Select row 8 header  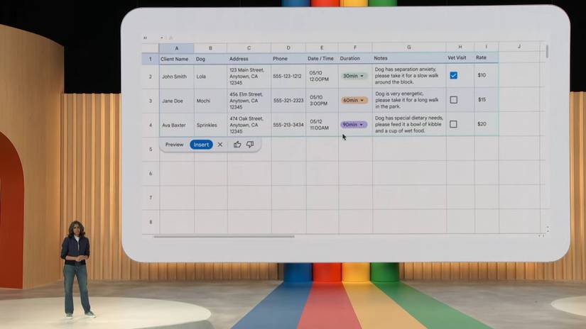tap(151, 222)
